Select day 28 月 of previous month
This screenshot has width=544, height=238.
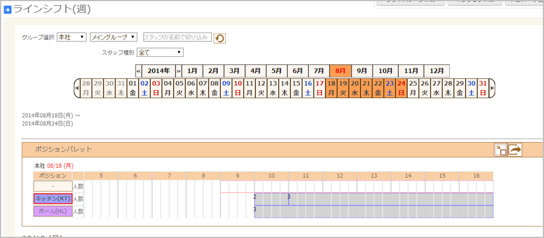click(86, 88)
